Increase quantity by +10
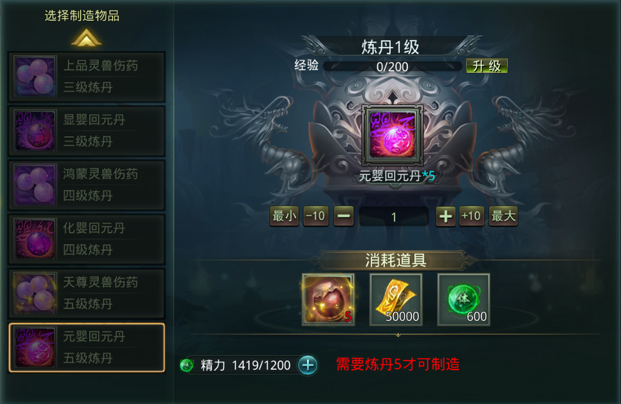The image size is (621, 404). tap(471, 216)
